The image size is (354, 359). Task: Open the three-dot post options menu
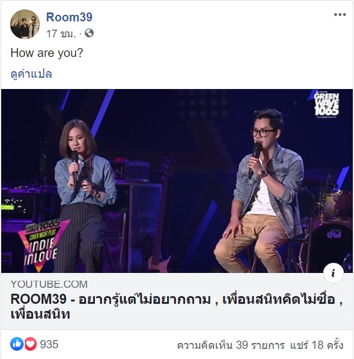click(x=340, y=15)
